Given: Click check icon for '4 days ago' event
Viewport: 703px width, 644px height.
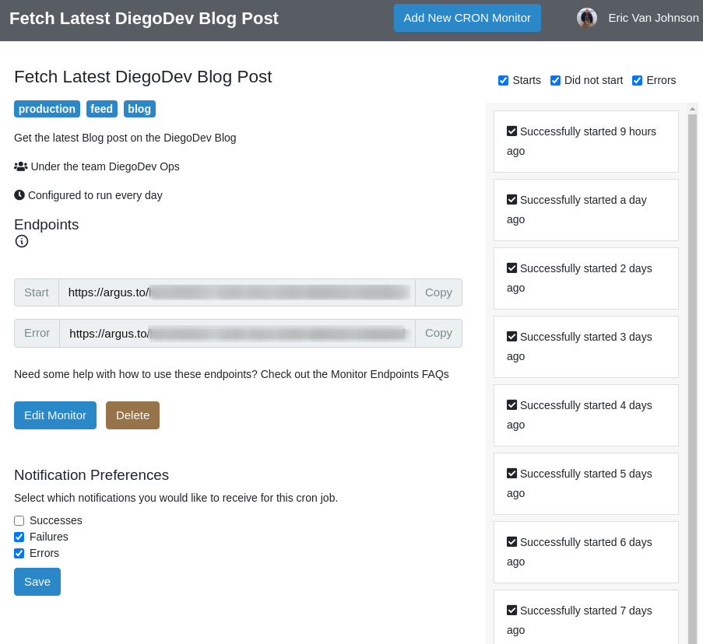Looking at the screenshot, I should [x=511, y=405].
